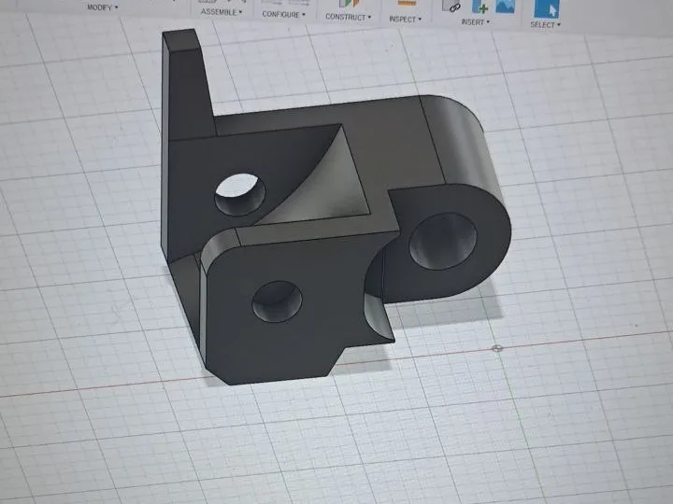
Task: Click the Insert derive plus icon
Action: 480,7
